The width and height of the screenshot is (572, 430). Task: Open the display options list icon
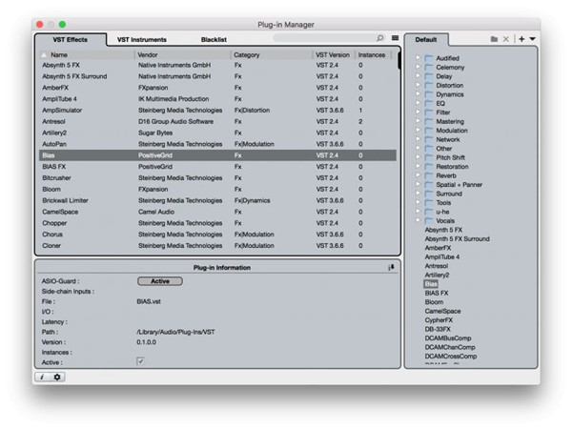click(x=395, y=38)
